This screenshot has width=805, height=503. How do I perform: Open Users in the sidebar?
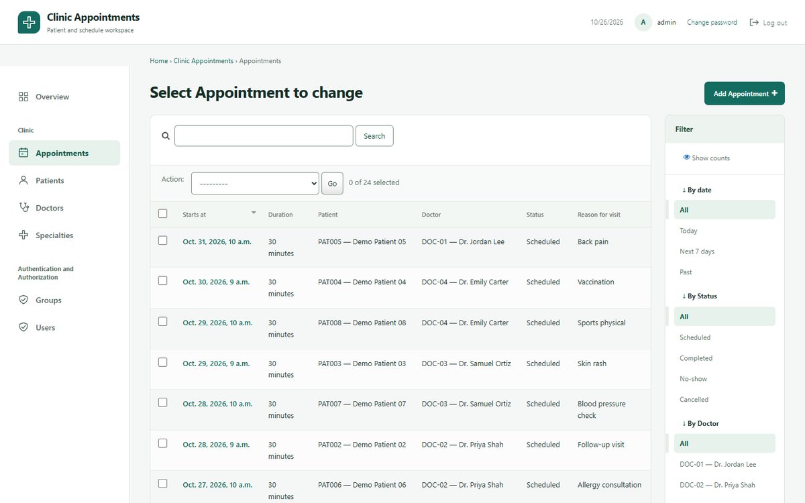pos(64,327)
